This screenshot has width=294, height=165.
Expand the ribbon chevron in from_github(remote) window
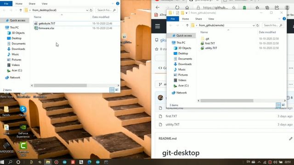tap(279, 18)
